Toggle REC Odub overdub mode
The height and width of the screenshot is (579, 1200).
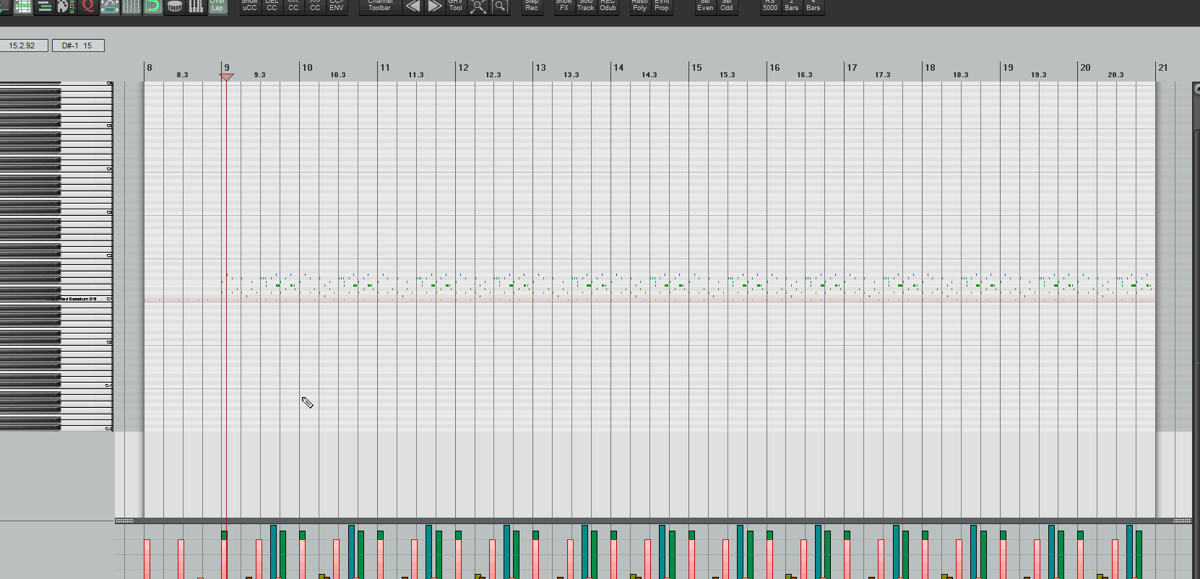(x=608, y=6)
